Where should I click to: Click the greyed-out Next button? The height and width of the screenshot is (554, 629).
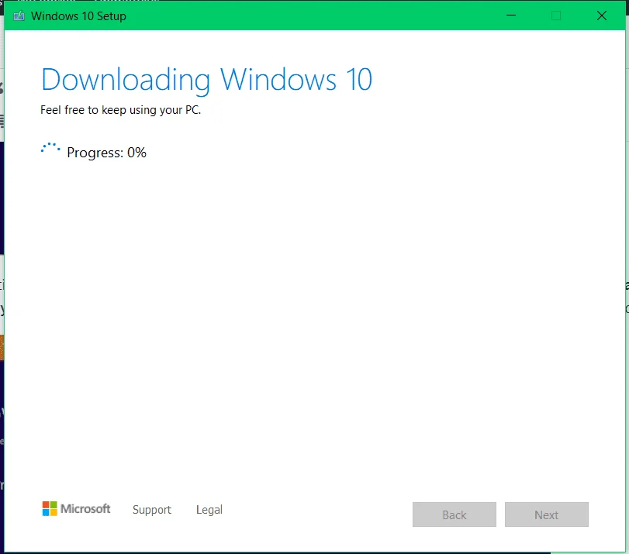point(546,514)
